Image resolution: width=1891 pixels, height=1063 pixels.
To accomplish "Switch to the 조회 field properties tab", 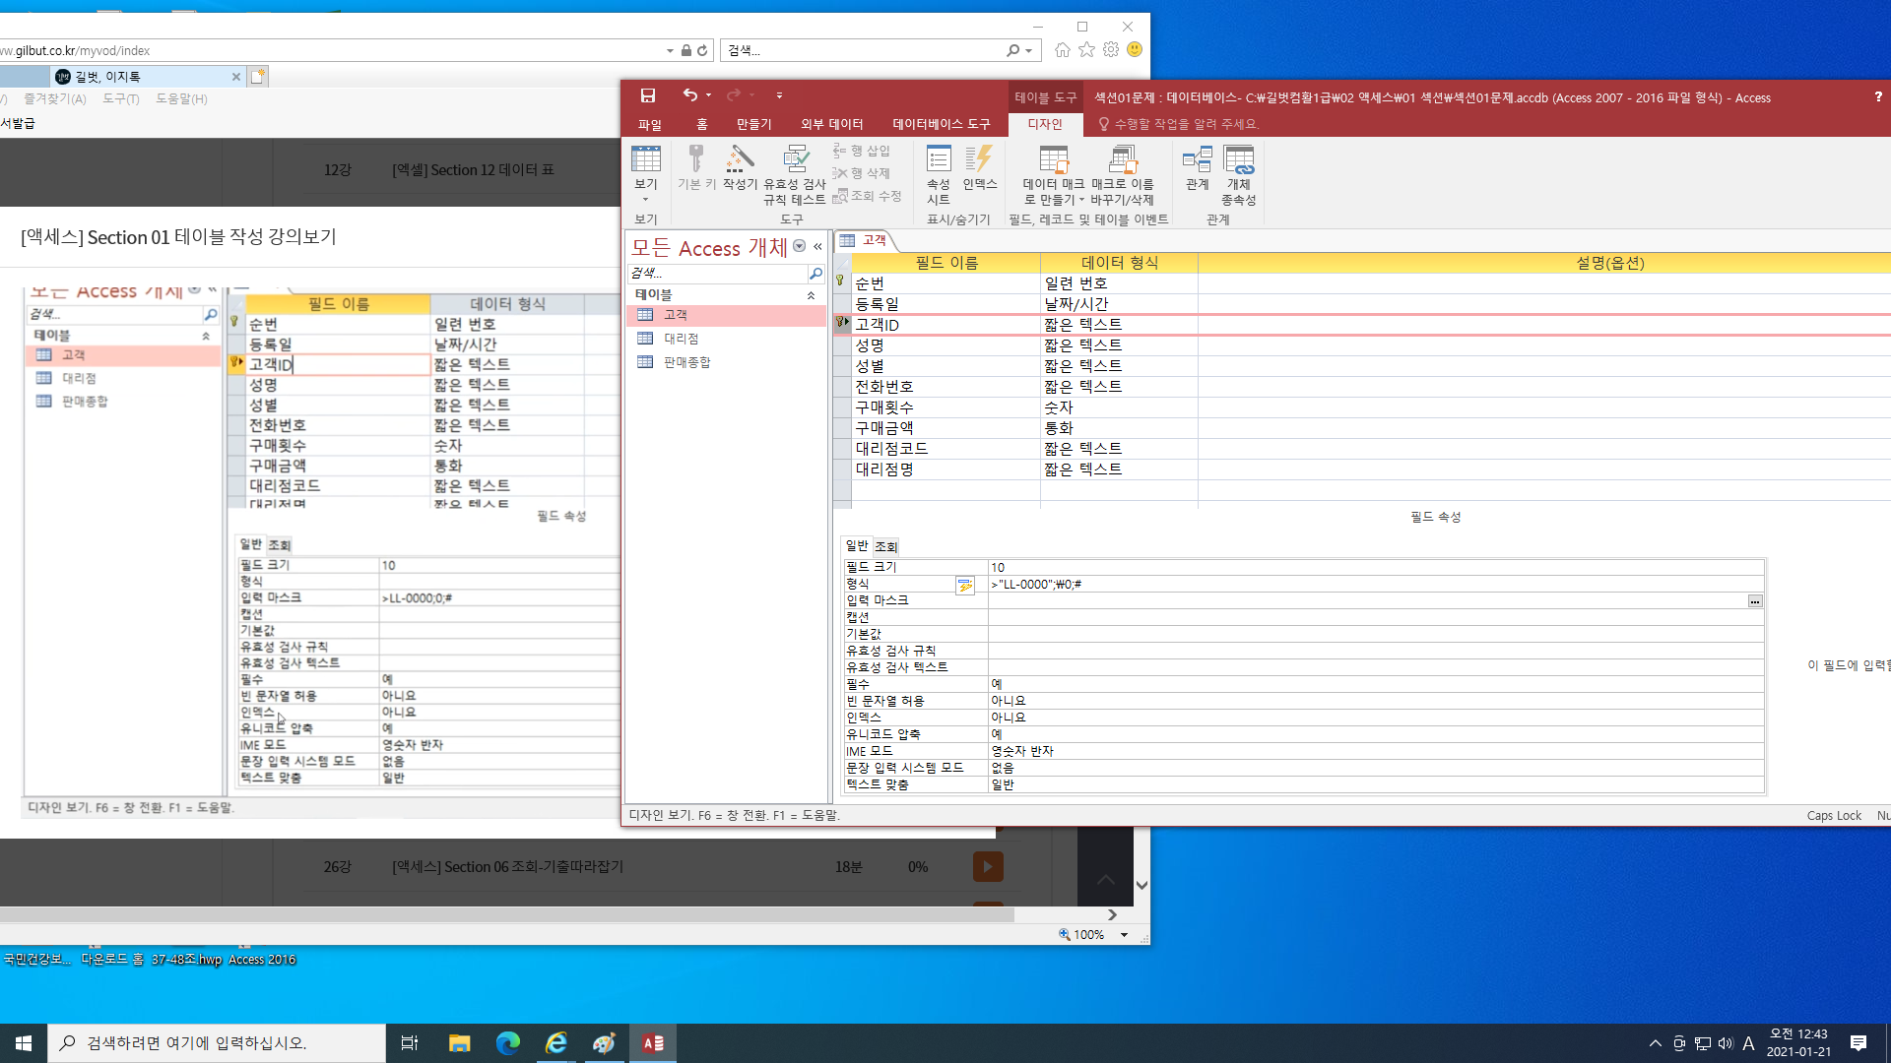I will 886,546.
